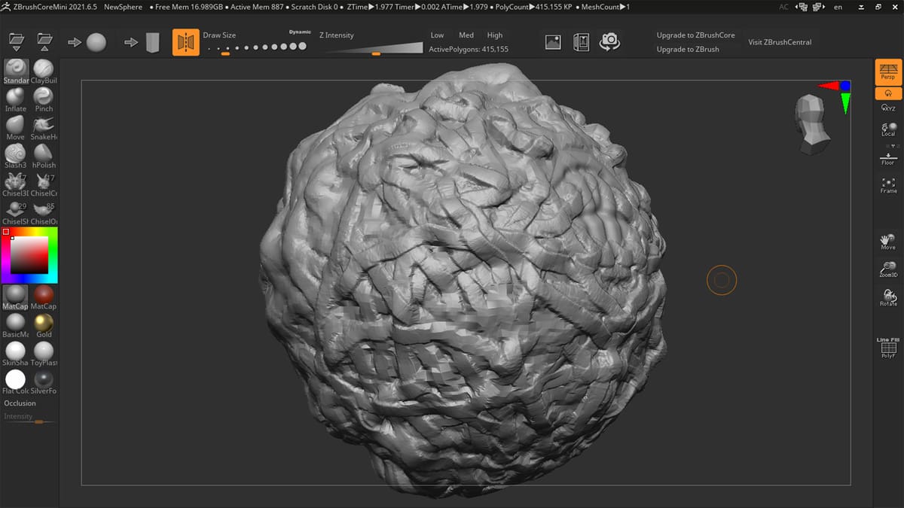Select the Slash3 brush

(16, 156)
